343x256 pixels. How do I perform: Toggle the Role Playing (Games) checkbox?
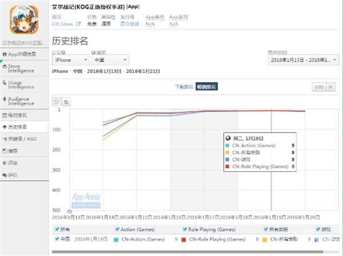185,229
